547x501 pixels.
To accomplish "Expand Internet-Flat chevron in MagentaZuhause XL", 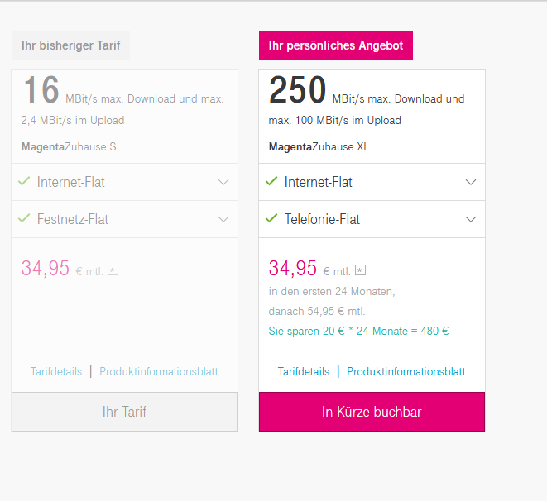I will pyautogui.click(x=471, y=182).
